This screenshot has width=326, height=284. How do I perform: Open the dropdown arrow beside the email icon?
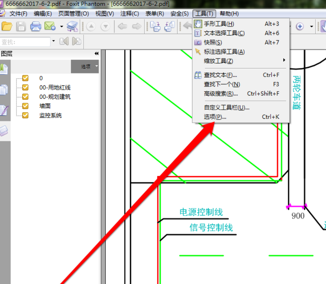(62, 27)
